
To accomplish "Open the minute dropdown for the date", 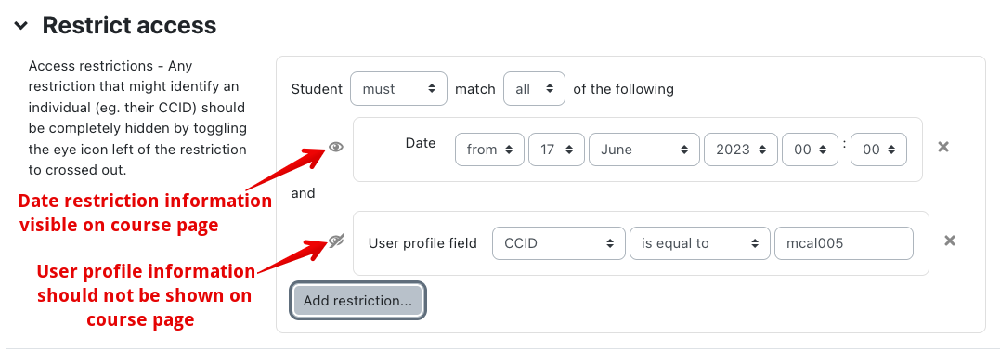I will point(878,150).
